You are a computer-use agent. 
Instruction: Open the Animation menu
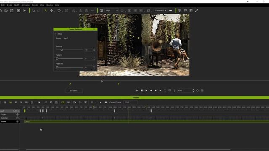(x=26, y=5)
